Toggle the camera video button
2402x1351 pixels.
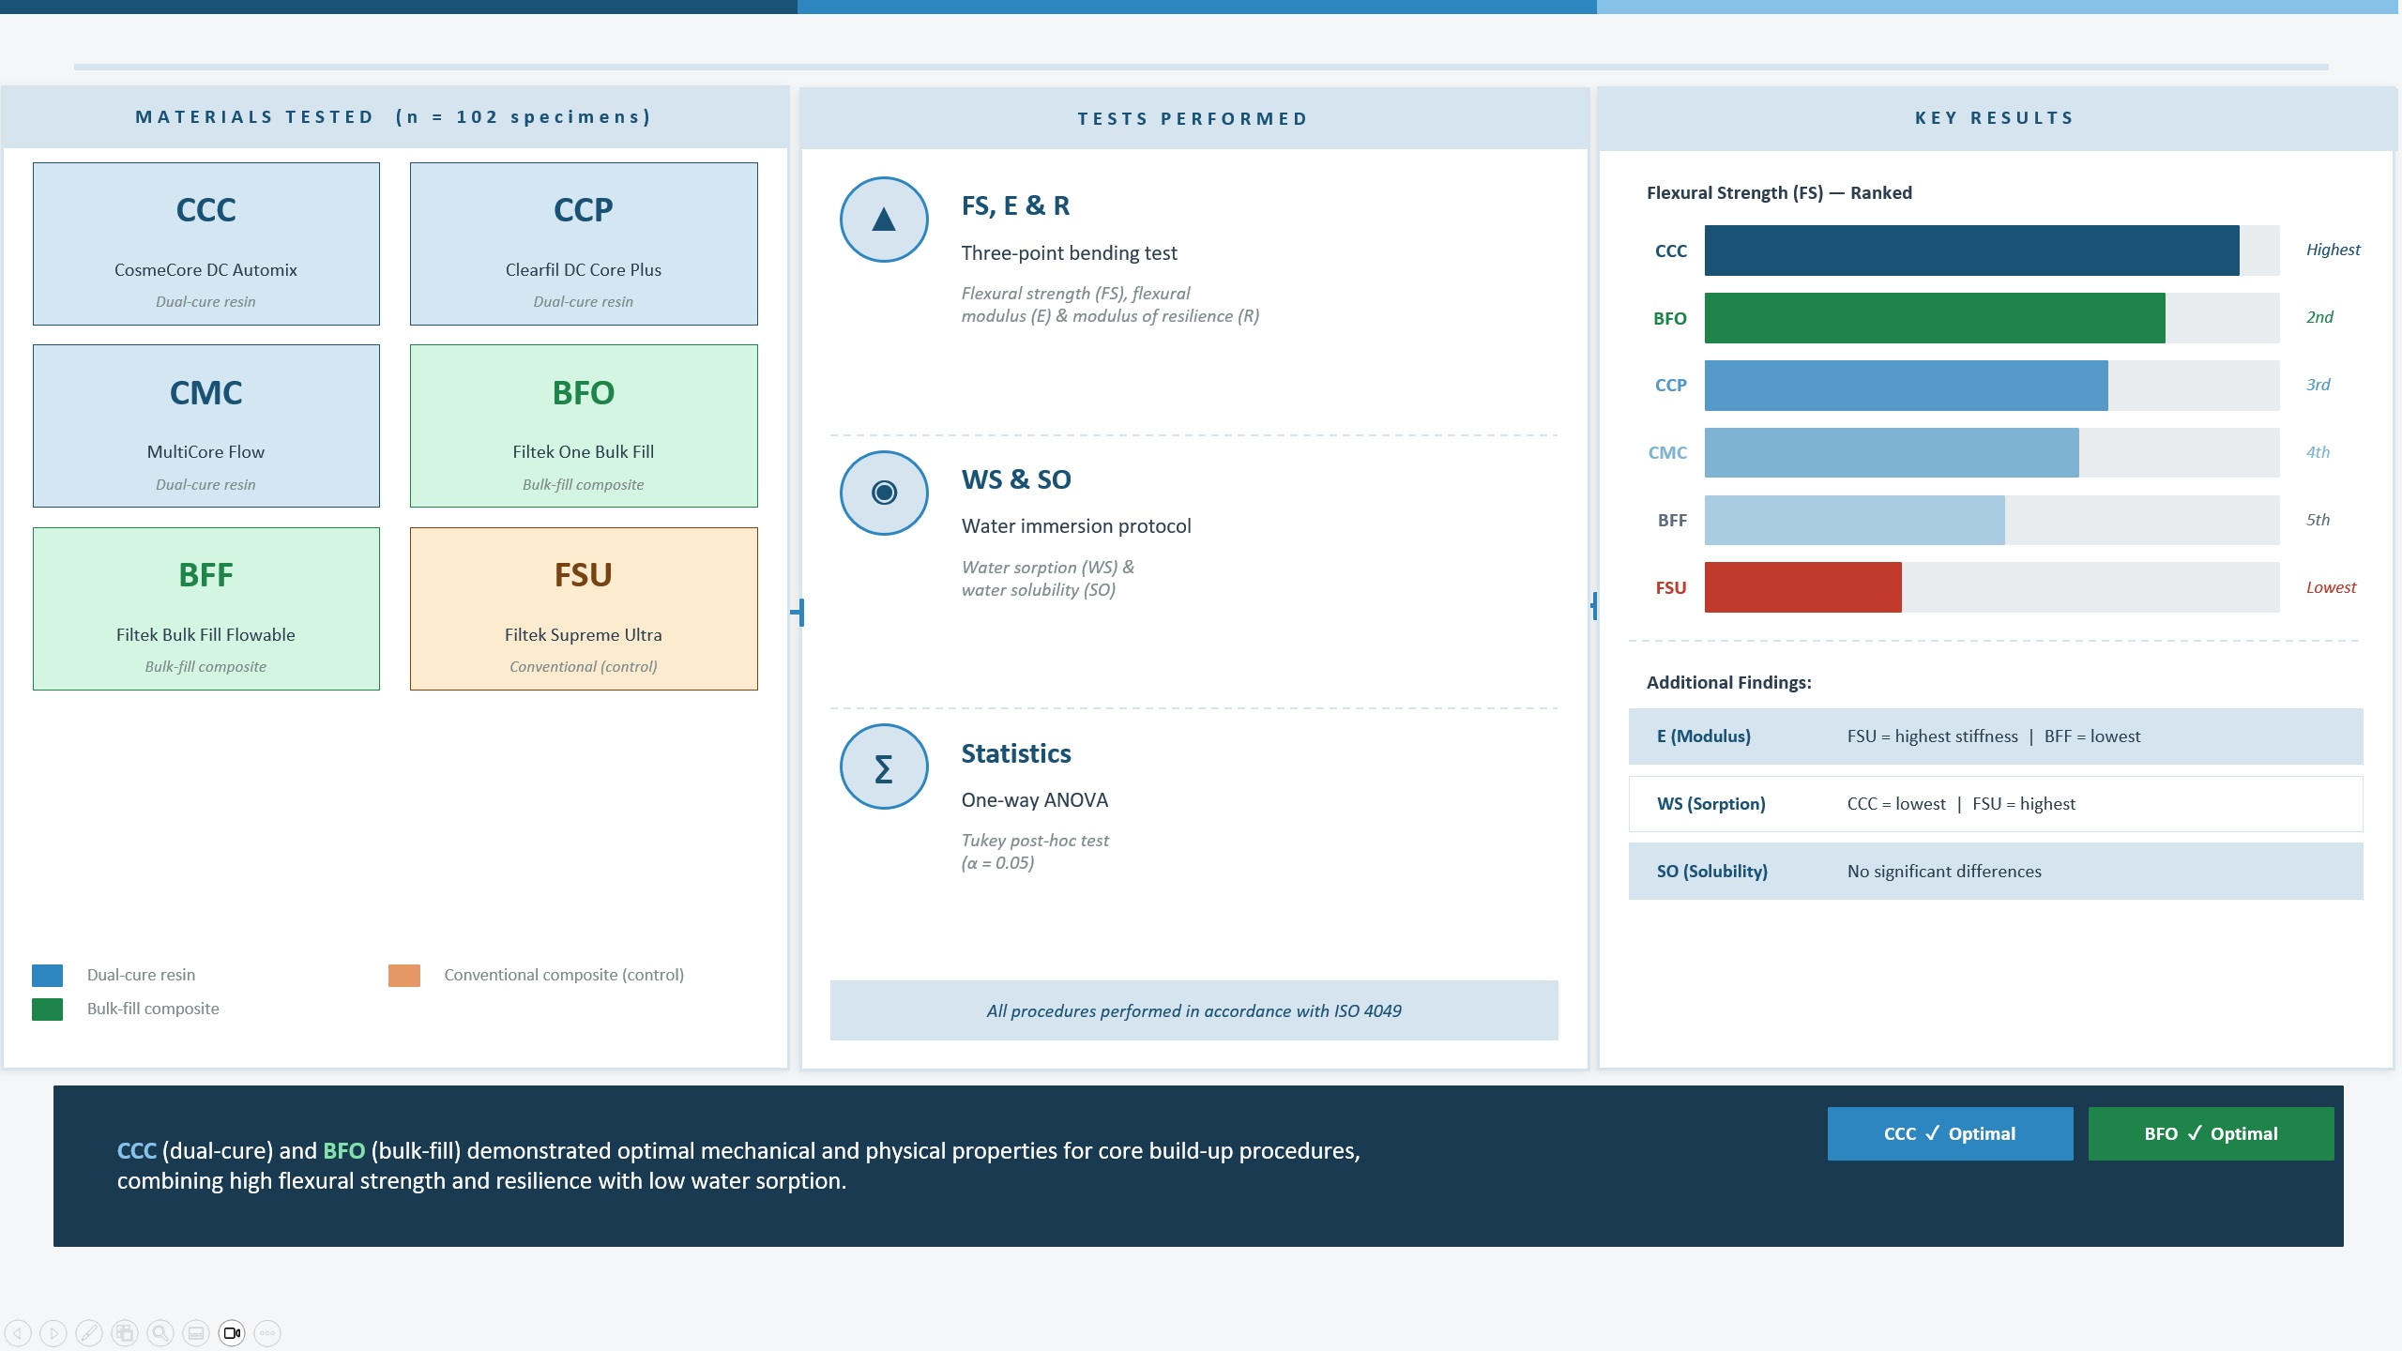(x=232, y=1332)
